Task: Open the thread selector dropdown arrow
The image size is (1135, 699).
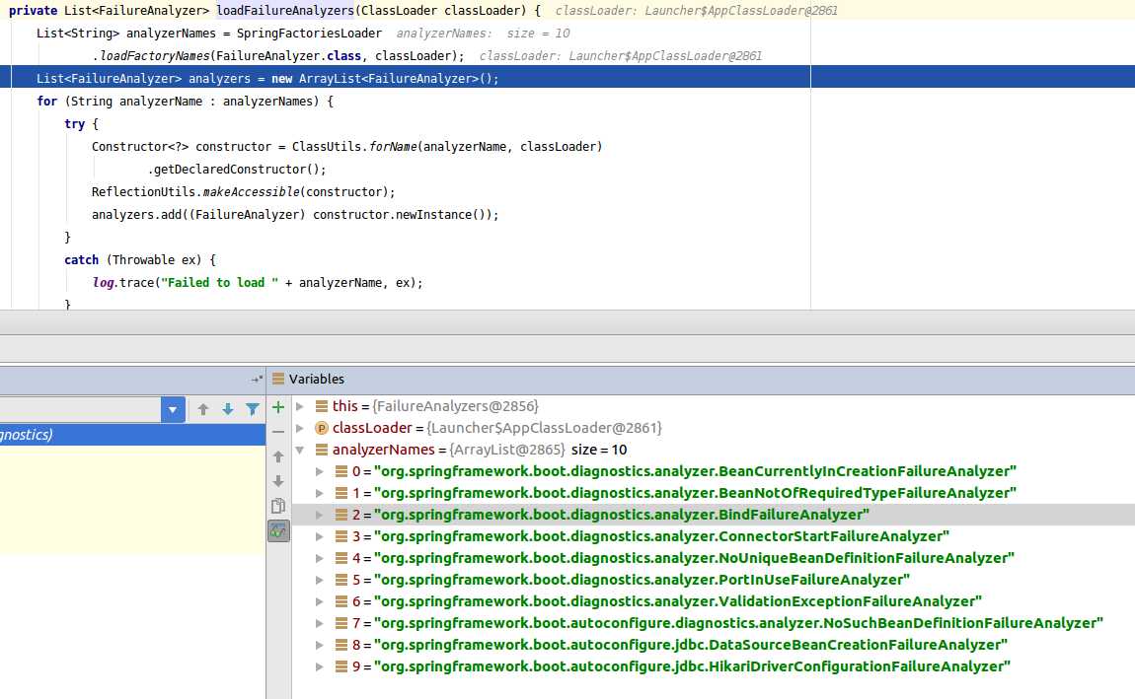Action: tap(173, 410)
